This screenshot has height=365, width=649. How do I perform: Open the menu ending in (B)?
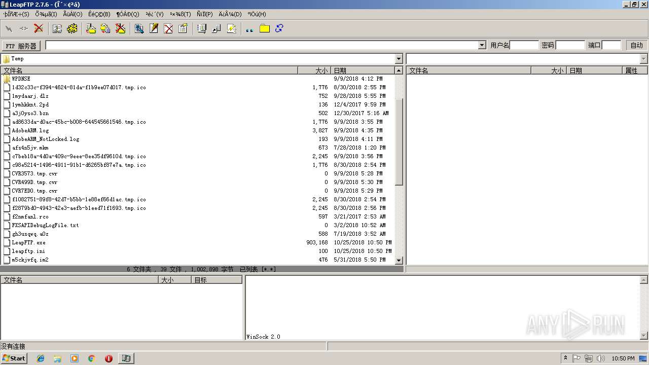tap(99, 14)
